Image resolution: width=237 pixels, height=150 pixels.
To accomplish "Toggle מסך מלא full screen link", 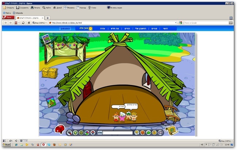I will click(x=86, y=28).
